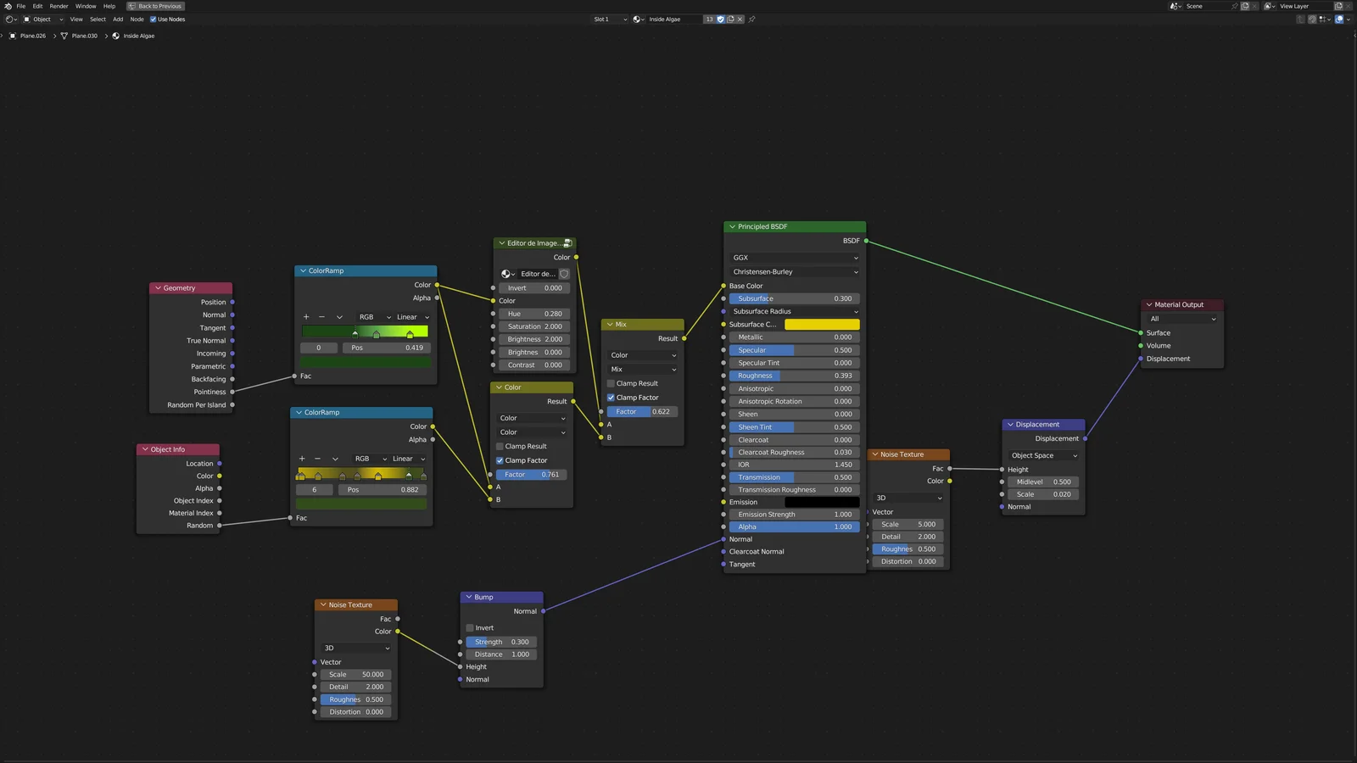Open the GGX distribution dropdown
Screen dimensions: 1357x763
(x=795, y=258)
